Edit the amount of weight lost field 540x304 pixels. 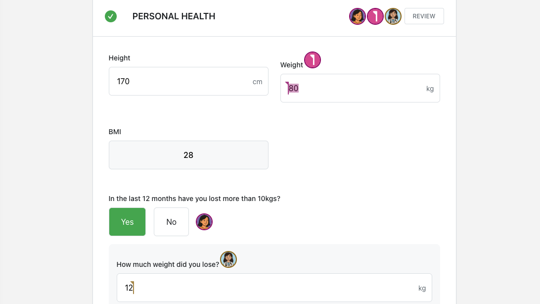pos(267,288)
